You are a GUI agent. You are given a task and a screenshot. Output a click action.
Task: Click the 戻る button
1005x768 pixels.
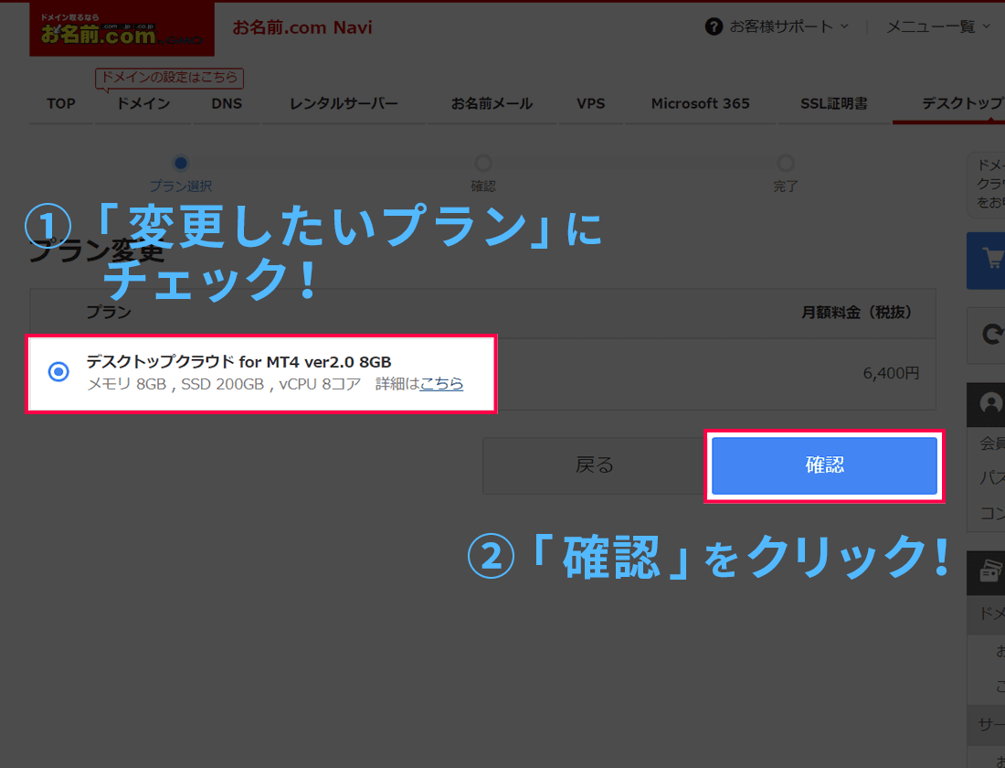click(x=594, y=465)
